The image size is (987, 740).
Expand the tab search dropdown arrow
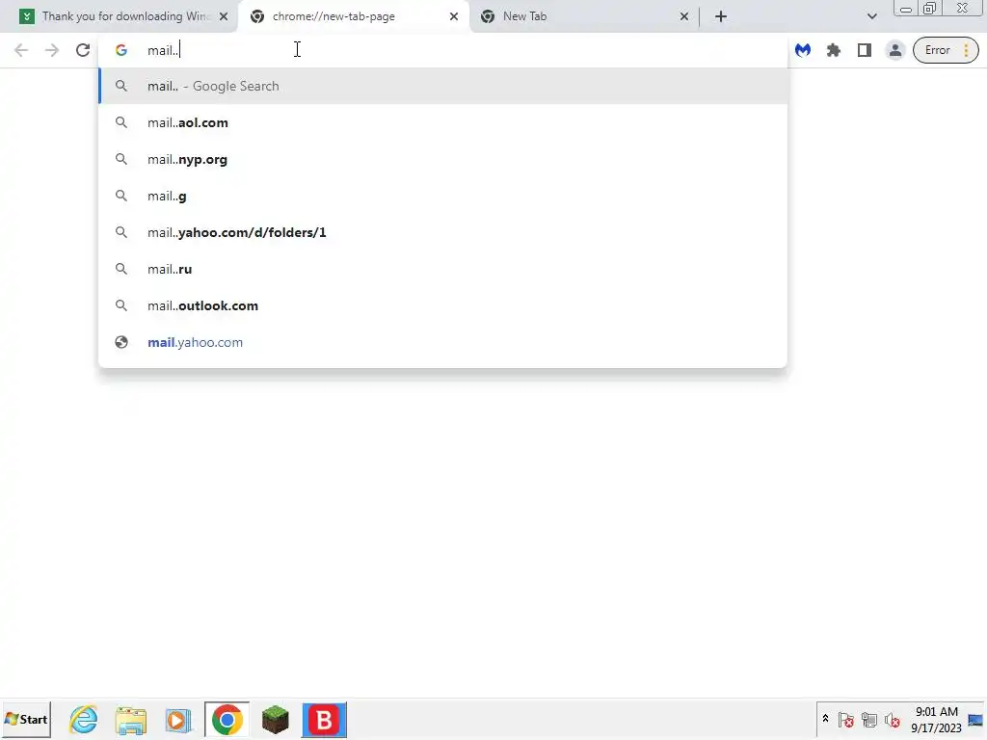pyautogui.click(x=871, y=16)
